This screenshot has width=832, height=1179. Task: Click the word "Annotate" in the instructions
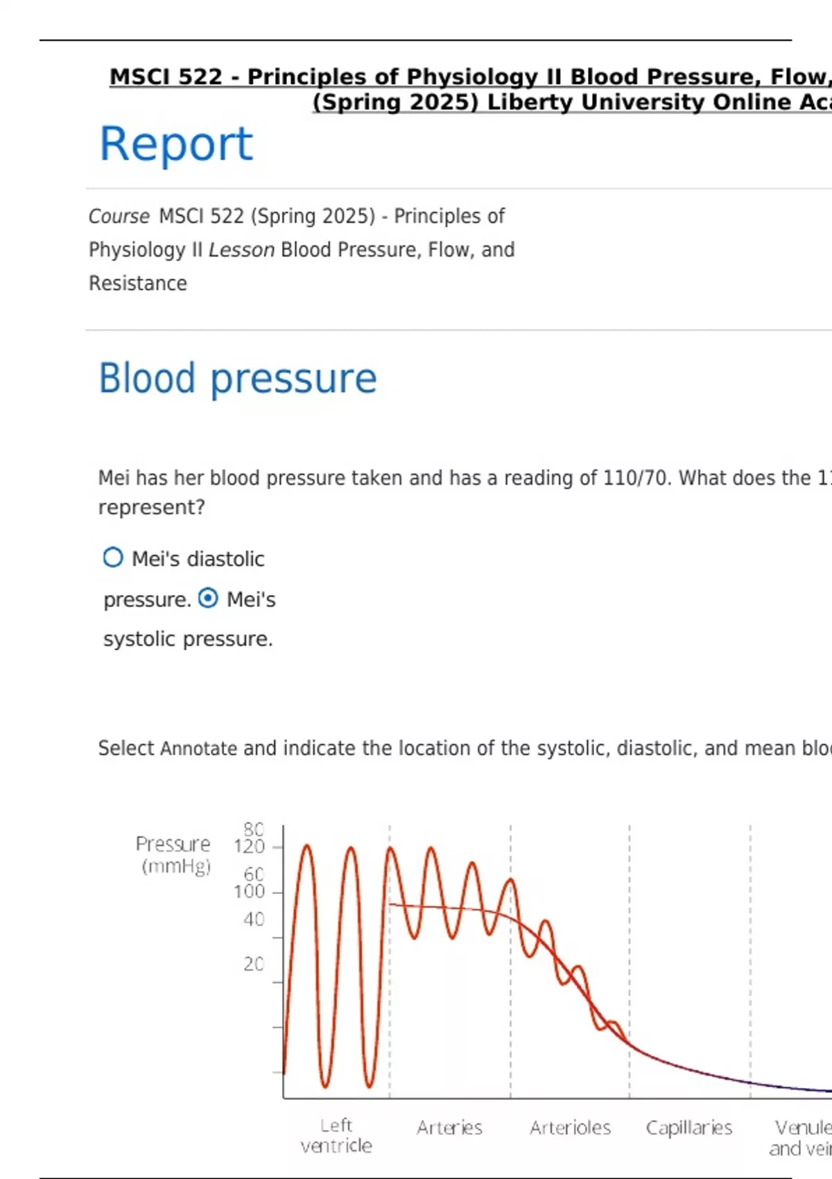(x=199, y=749)
